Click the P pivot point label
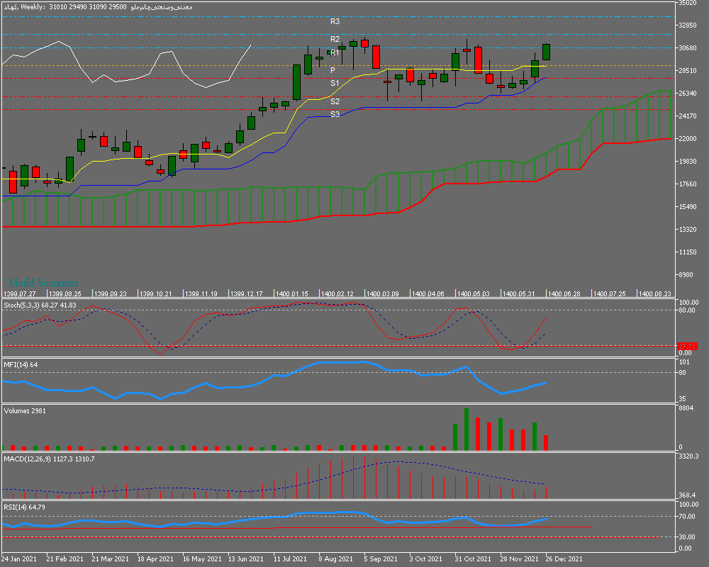Screen dimensions: 709x567 point(333,70)
